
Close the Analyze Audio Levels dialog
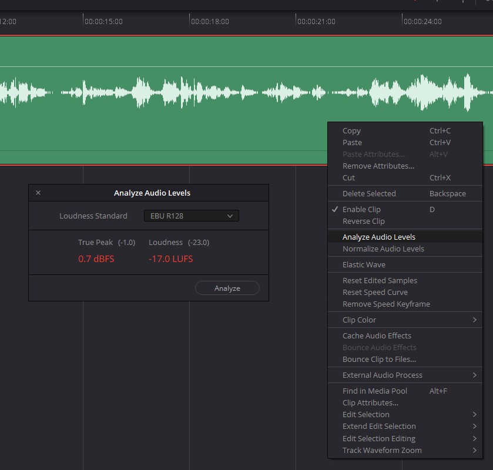(38, 193)
